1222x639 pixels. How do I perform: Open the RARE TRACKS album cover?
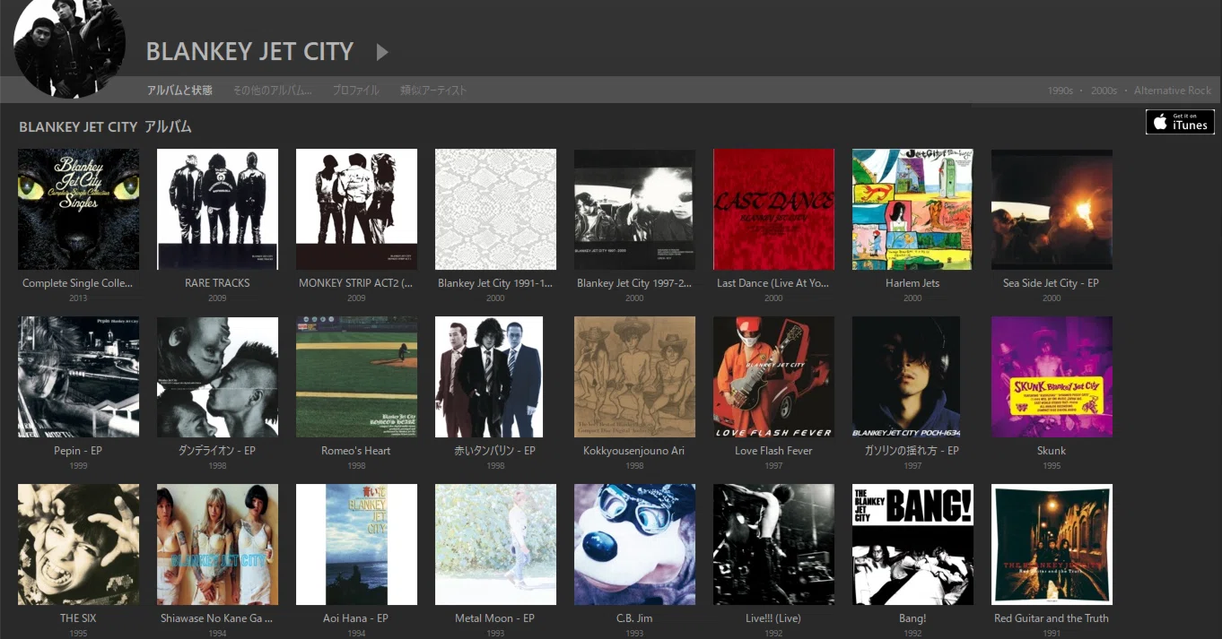[217, 209]
